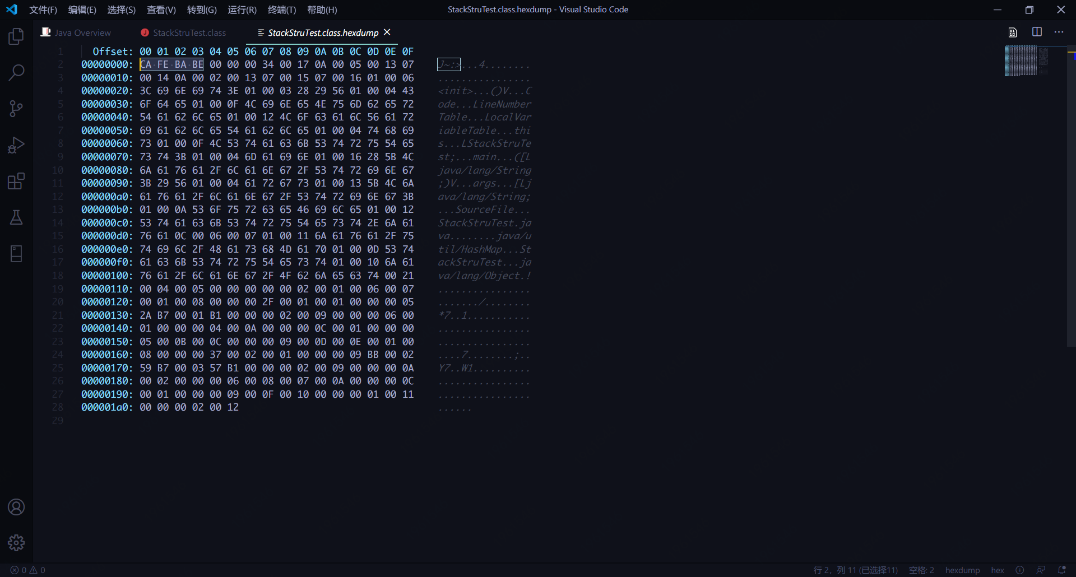Open the activity bar icon below the flask
The height and width of the screenshot is (577, 1076).
(x=16, y=254)
